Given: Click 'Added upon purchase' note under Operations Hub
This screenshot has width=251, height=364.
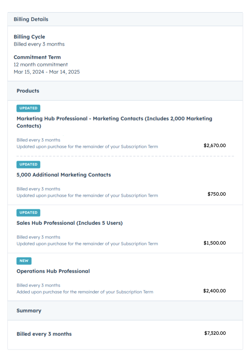Looking at the screenshot, I should click(85, 292).
